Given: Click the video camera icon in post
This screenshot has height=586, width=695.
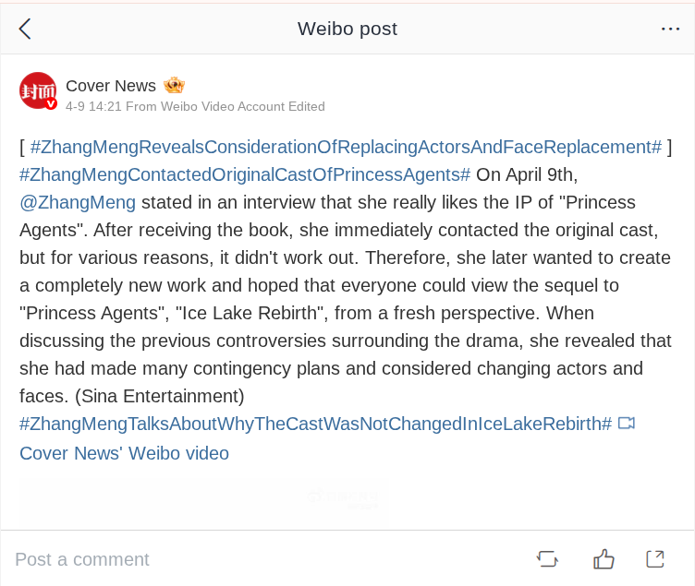Looking at the screenshot, I should [627, 424].
